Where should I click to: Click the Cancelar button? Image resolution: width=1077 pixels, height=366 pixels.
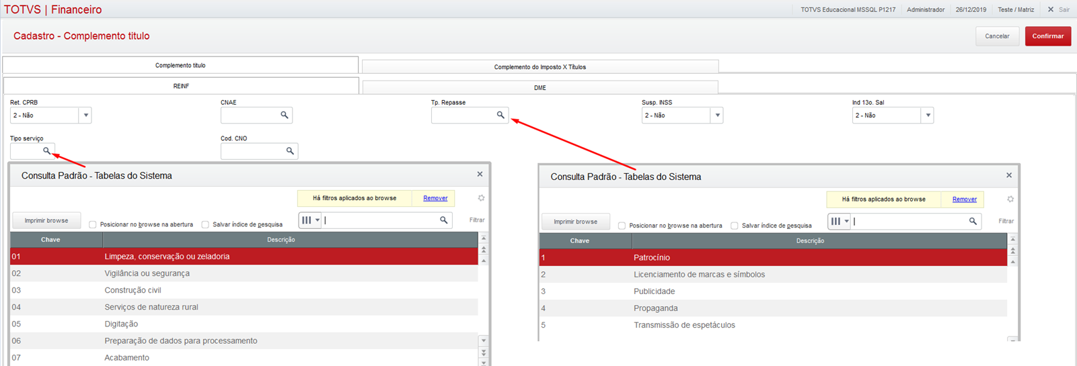click(x=997, y=36)
